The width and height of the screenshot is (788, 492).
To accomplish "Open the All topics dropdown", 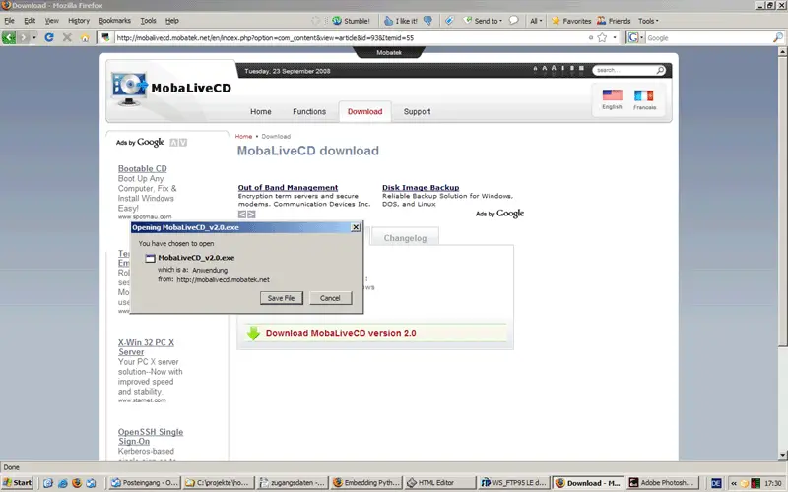I will 536,21.
